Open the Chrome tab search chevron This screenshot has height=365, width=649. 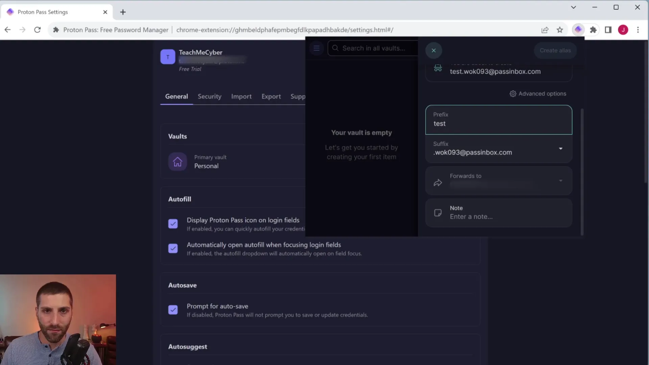click(573, 7)
